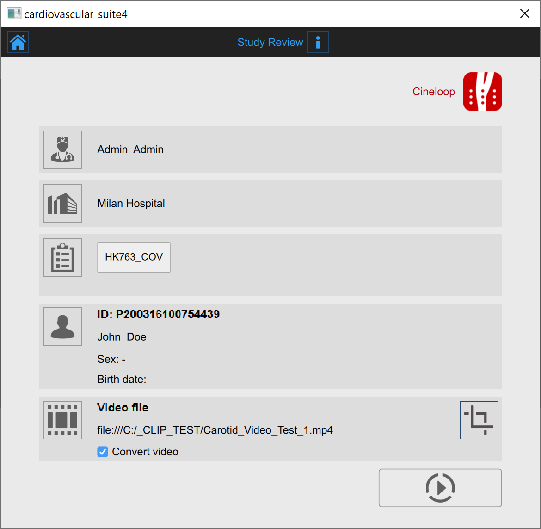Select the Admin Admin operator name
Image resolution: width=541 pixels, height=529 pixels.
130,150
